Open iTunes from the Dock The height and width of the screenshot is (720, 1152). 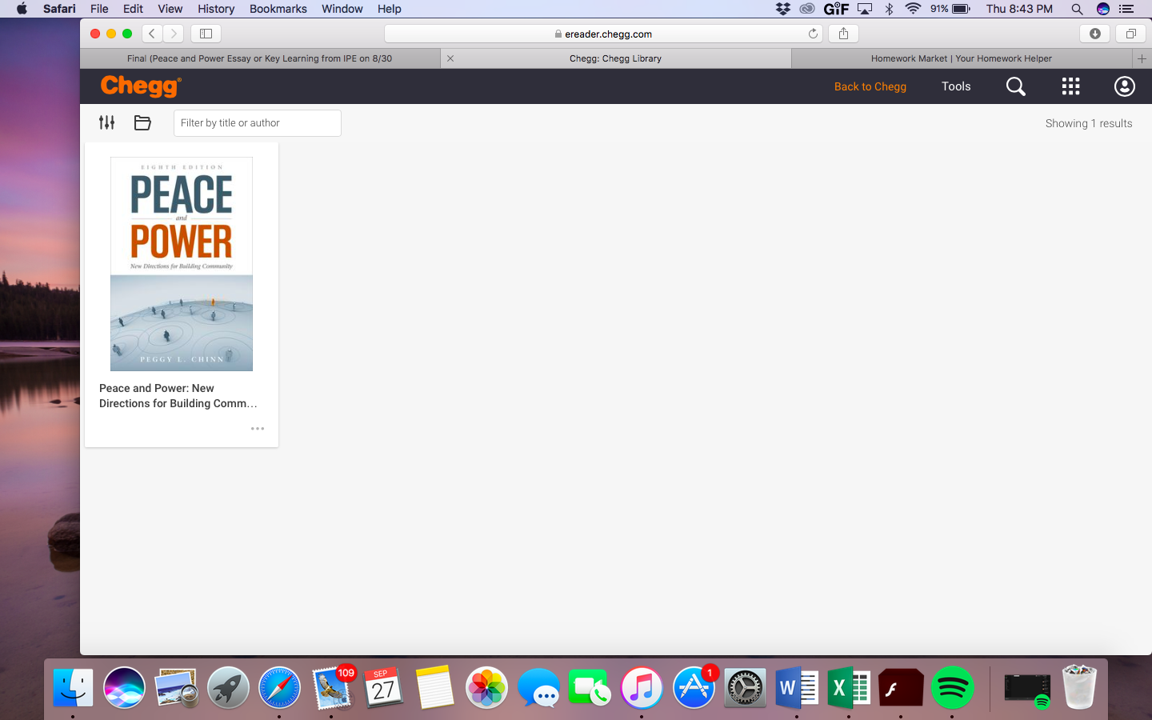click(642, 687)
